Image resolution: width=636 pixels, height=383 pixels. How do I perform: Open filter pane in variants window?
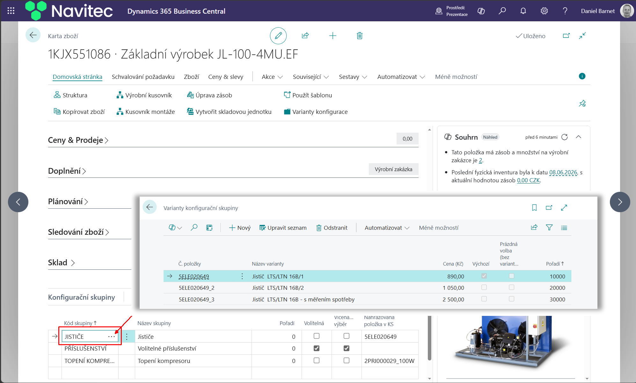pos(549,227)
